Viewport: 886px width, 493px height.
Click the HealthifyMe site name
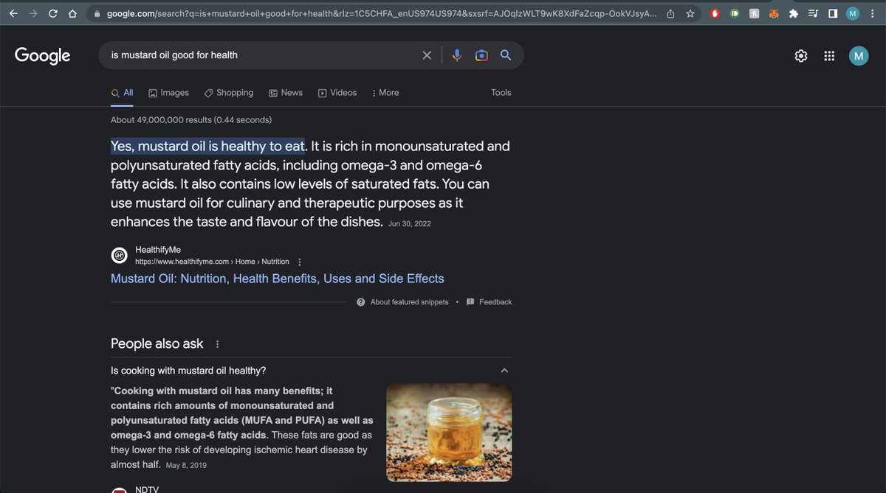[158, 250]
